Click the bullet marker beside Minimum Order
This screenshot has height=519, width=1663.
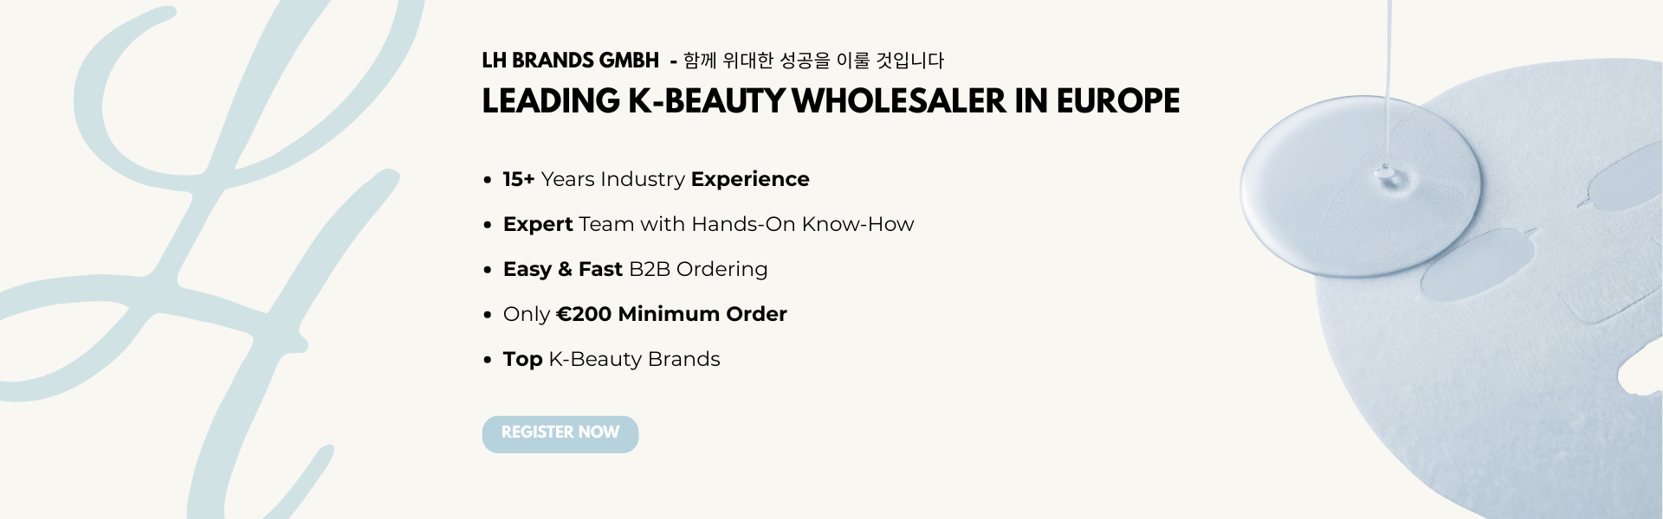(x=486, y=315)
